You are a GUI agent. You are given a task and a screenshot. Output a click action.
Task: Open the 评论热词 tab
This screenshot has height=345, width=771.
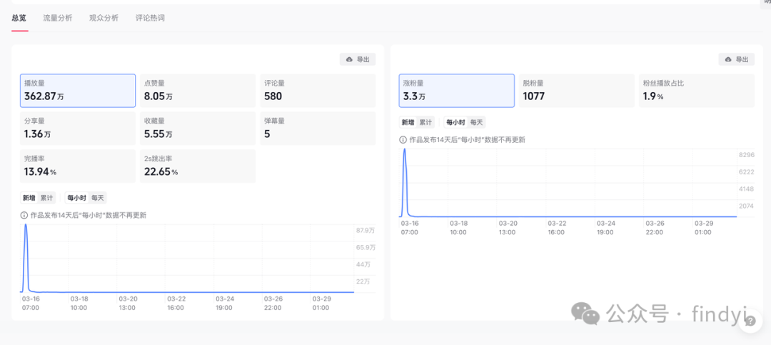pos(150,18)
